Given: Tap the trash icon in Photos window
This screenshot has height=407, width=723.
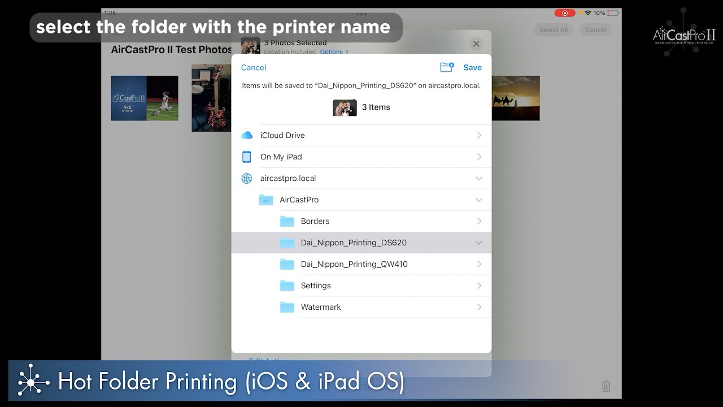Looking at the screenshot, I should coord(606,387).
